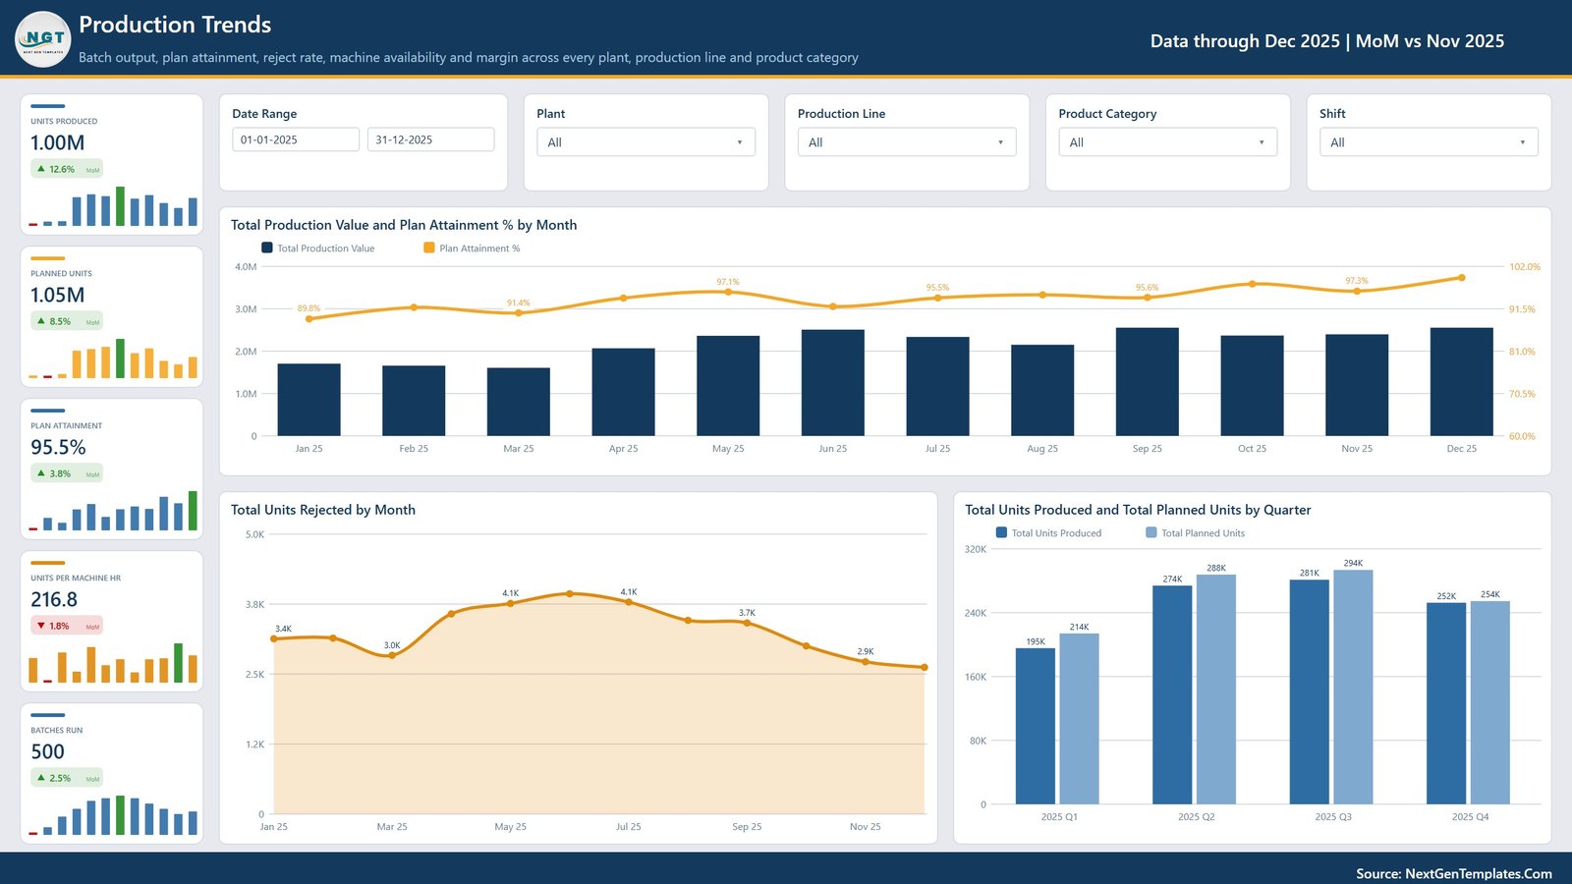The width and height of the screenshot is (1572, 884).
Task: Click the 288K Q2 planned bar
Action: coord(1216,690)
